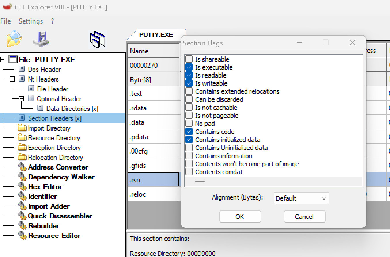The height and width of the screenshot is (257, 390).
Task: Select the .data section row
Action: tap(153, 122)
